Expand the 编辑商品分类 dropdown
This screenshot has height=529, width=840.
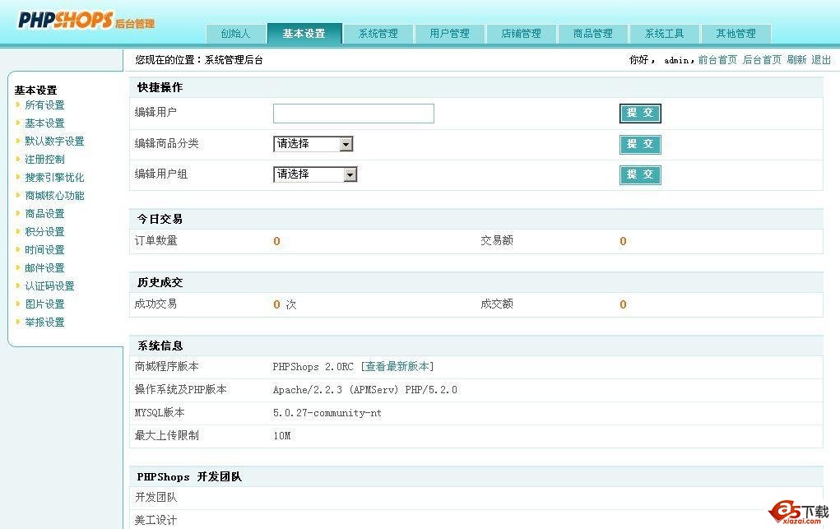tap(313, 144)
